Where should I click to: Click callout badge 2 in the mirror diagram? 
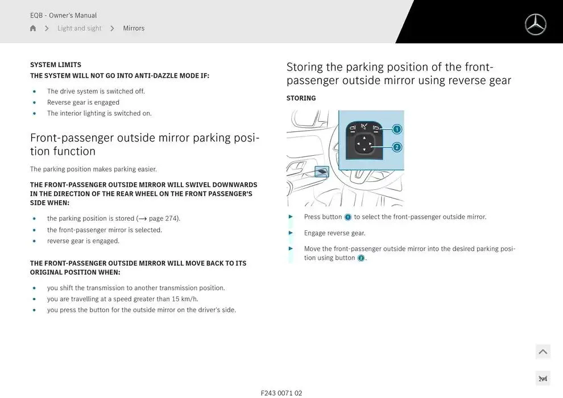coord(396,147)
